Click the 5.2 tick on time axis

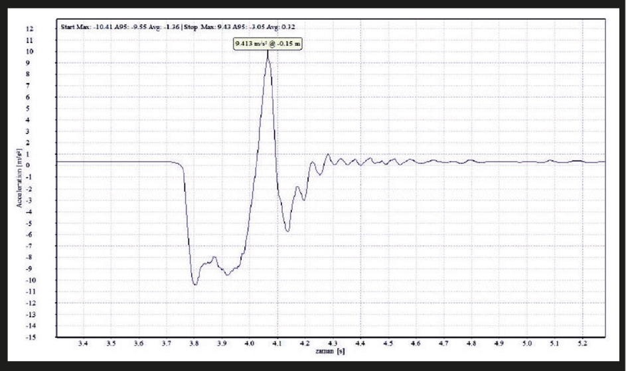pyautogui.click(x=582, y=343)
